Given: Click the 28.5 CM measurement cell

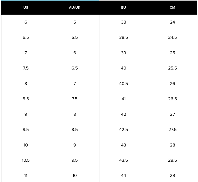Looking at the screenshot, I should 172,160.
